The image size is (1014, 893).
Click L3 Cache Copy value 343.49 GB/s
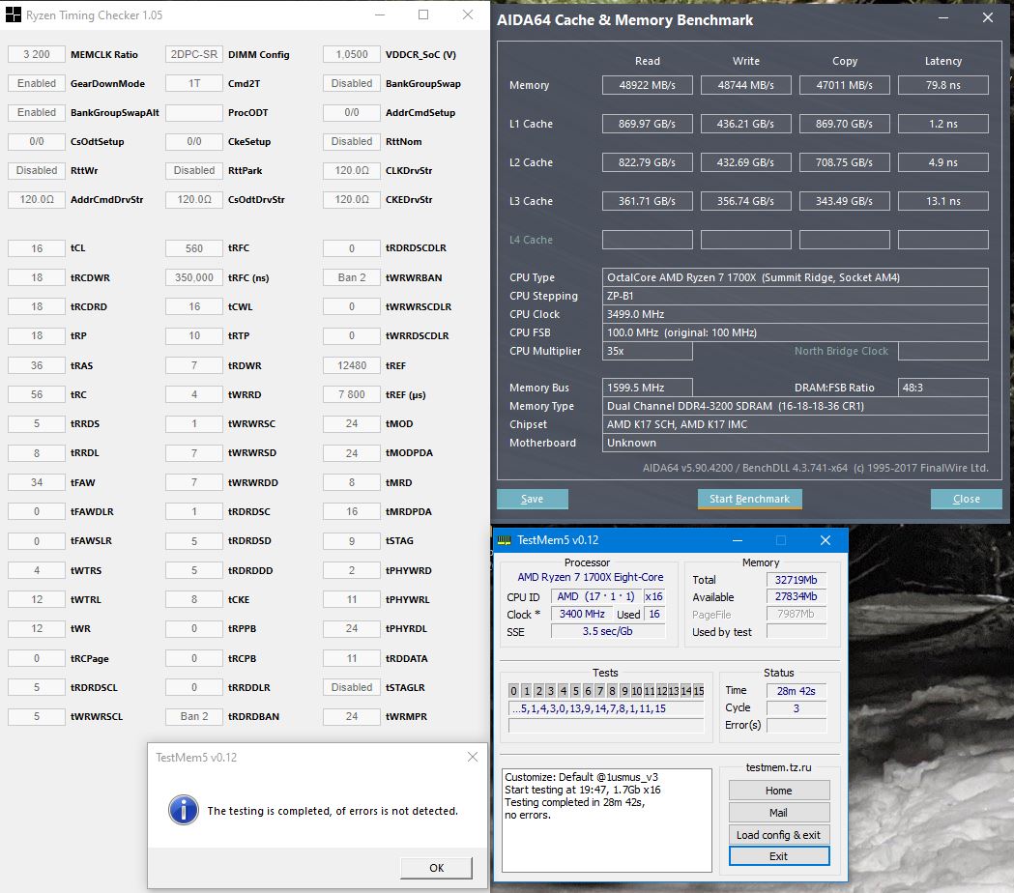pyautogui.click(x=845, y=201)
